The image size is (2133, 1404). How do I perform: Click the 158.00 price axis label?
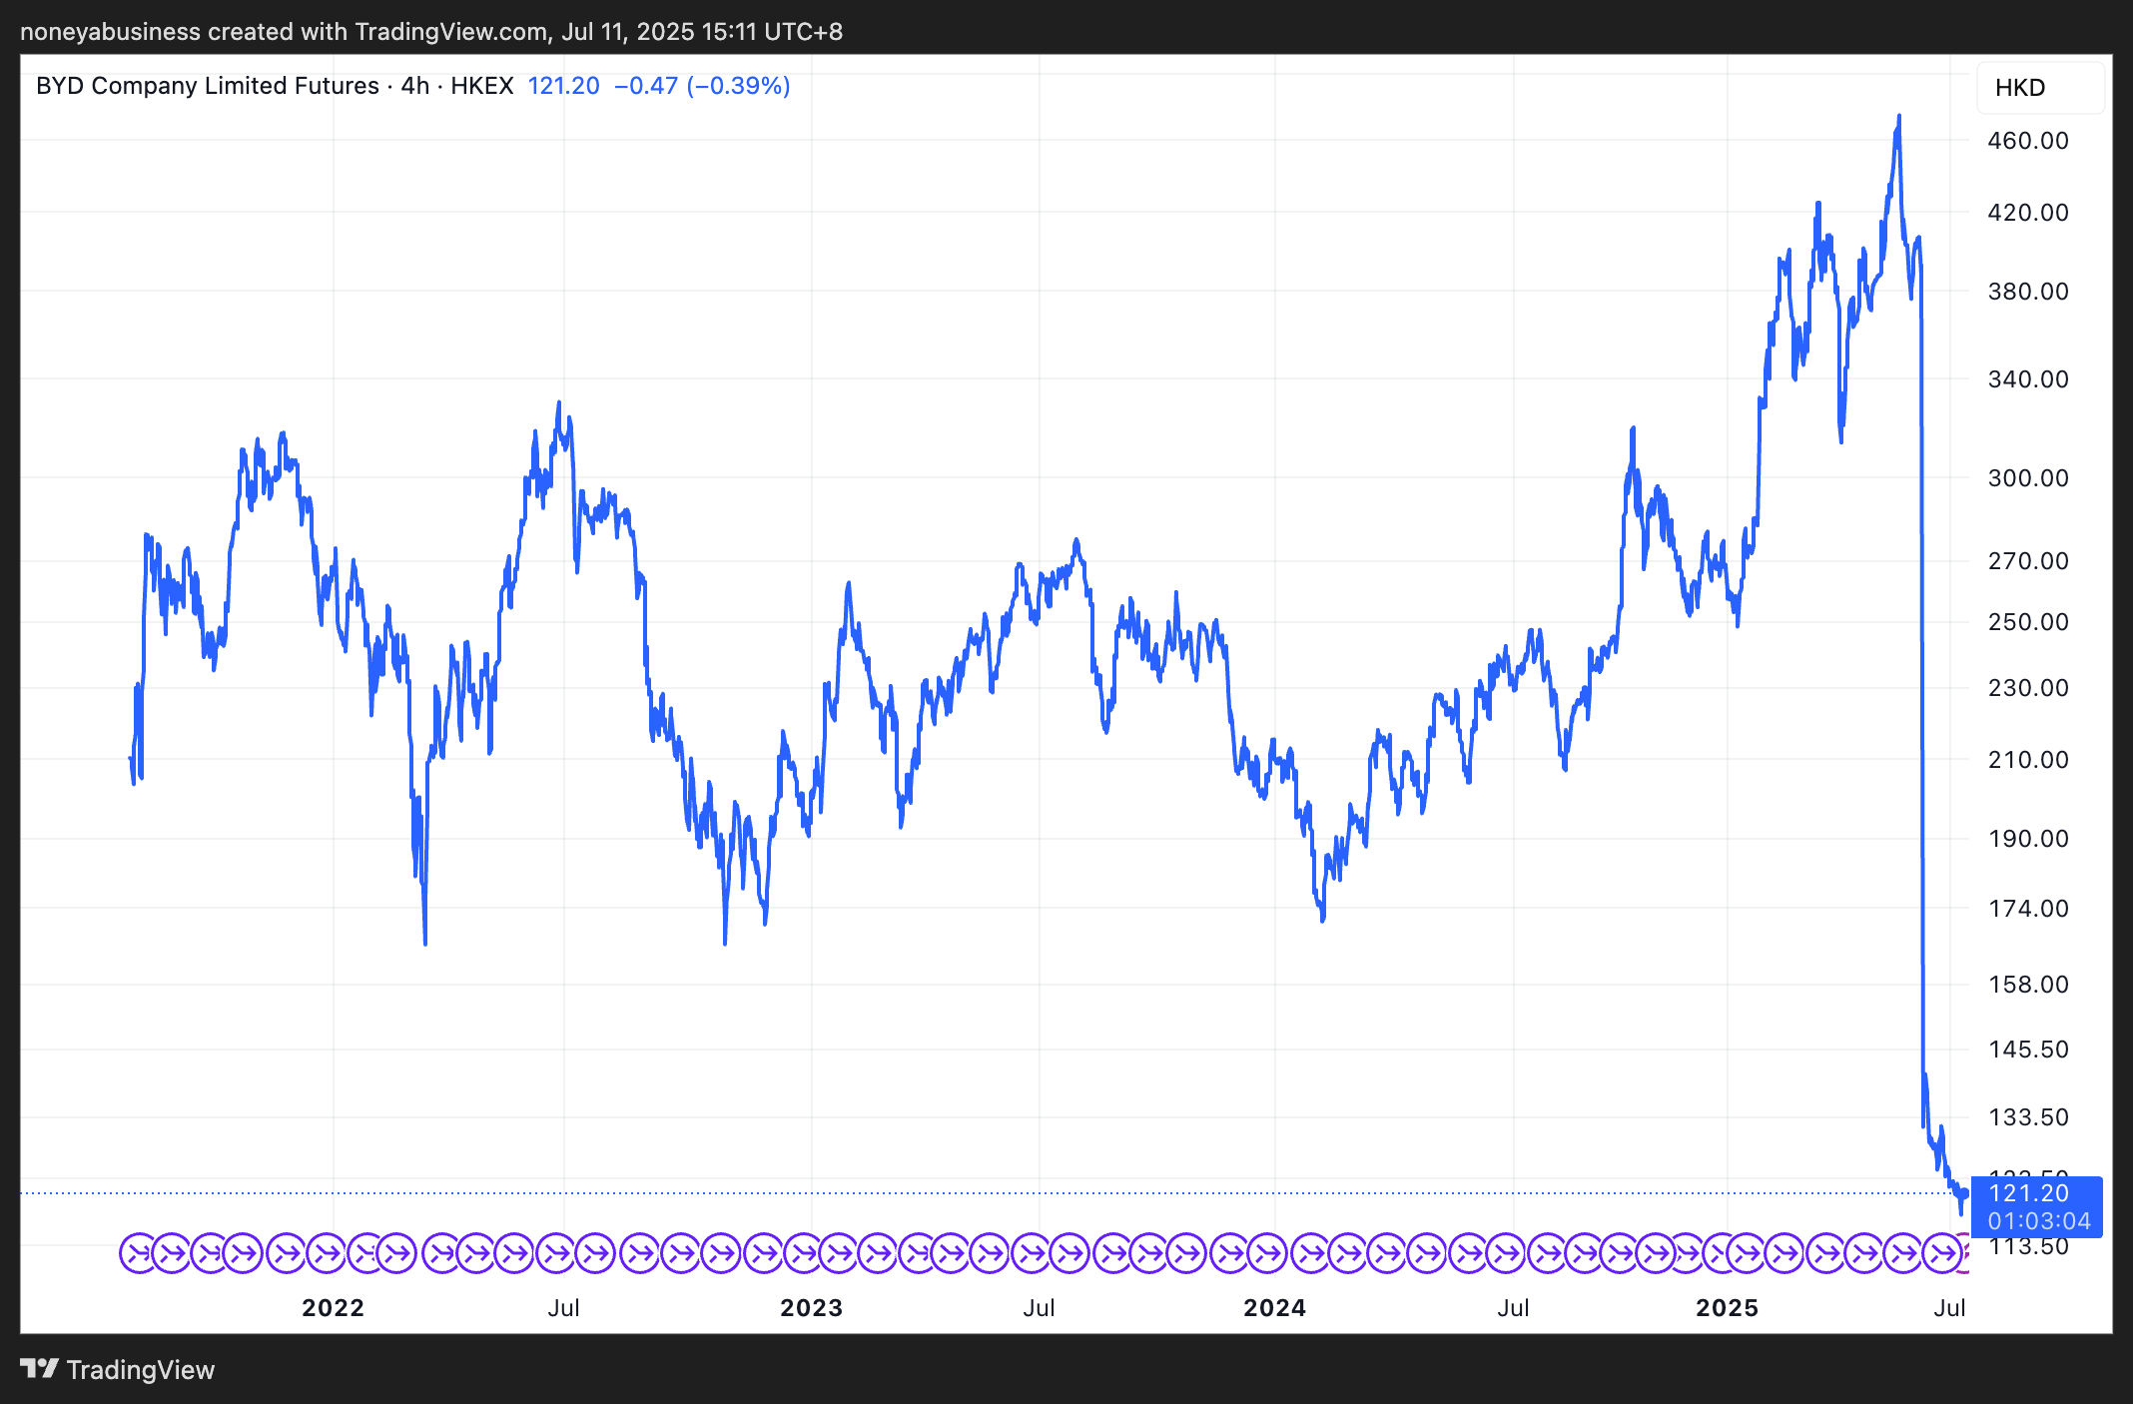pyautogui.click(x=2028, y=985)
